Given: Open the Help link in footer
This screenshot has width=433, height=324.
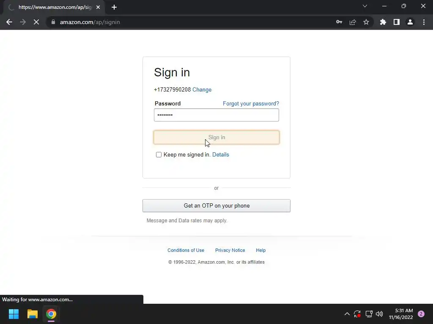Looking at the screenshot, I should [260, 250].
